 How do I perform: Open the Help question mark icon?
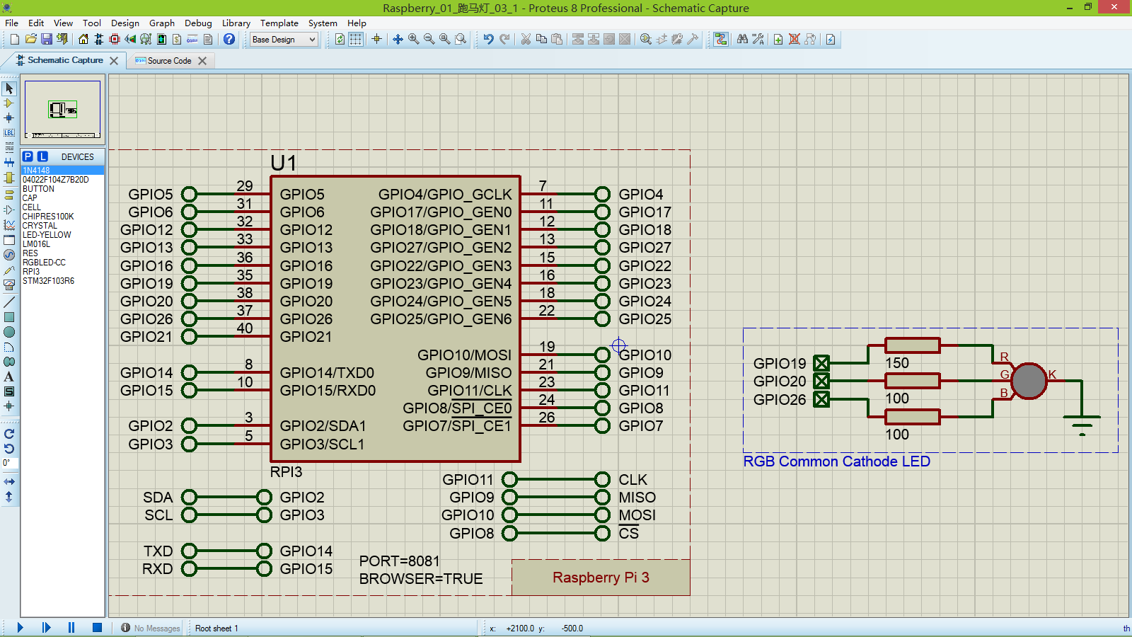point(229,39)
